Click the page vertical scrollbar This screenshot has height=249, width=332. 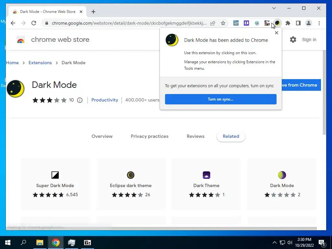(x=324, y=92)
